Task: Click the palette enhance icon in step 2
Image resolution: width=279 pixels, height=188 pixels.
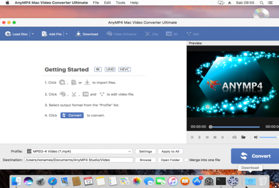Action: pos(62,94)
